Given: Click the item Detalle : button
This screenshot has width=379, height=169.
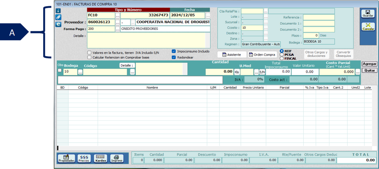Looking at the screenshot, I should 127,65.
